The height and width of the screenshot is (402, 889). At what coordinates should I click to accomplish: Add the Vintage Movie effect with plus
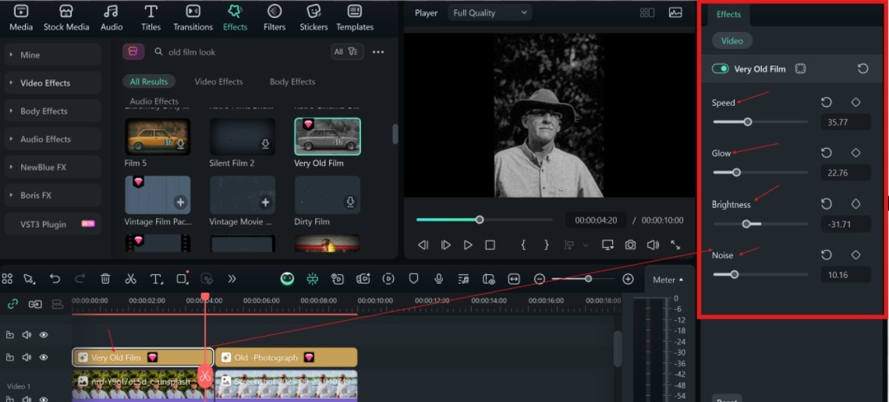(x=265, y=202)
